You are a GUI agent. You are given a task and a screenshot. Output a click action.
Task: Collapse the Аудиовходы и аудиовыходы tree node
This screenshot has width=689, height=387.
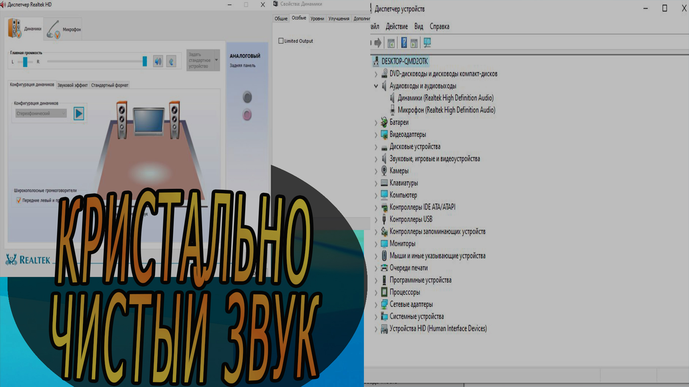(376, 86)
